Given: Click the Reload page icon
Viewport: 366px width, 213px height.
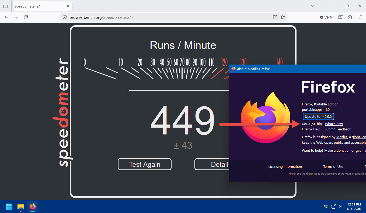Looking at the screenshot, I should pos(26,17).
